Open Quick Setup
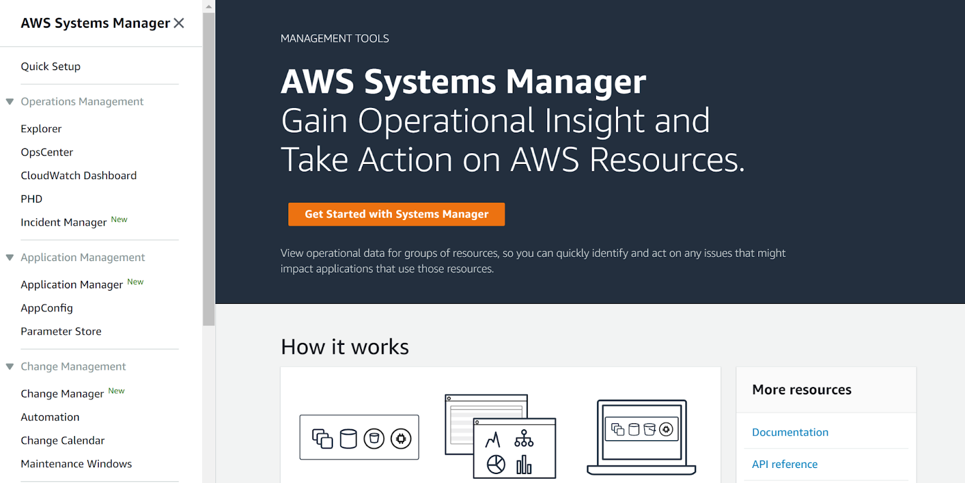Screen dimensions: 965x483 (x=51, y=67)
